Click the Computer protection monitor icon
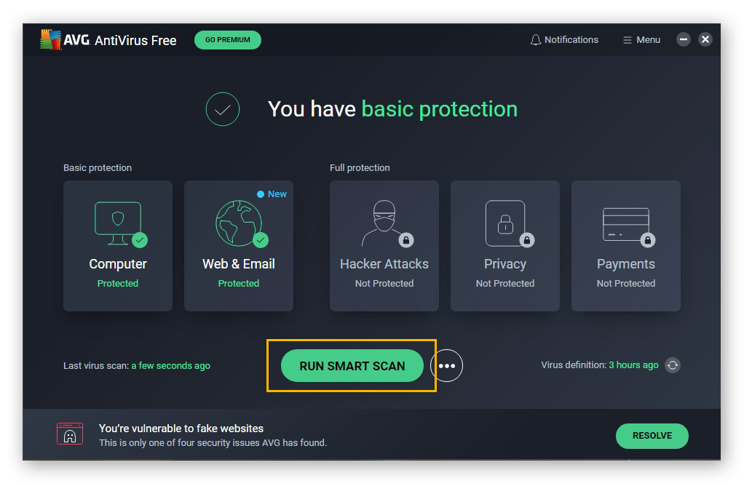Screen dimensions: 744x486 click(117, 222)
